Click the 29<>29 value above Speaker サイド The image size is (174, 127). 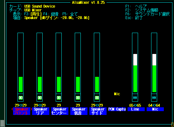(97, 105)
